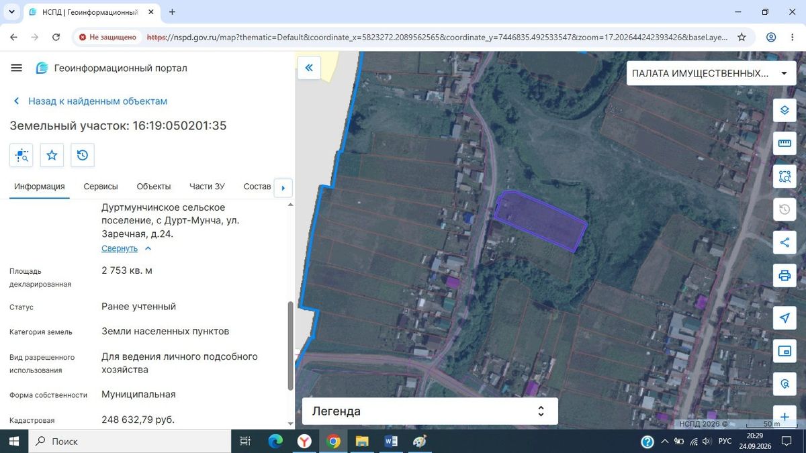Click the blue help question mark tray icon

click(647, 441)
